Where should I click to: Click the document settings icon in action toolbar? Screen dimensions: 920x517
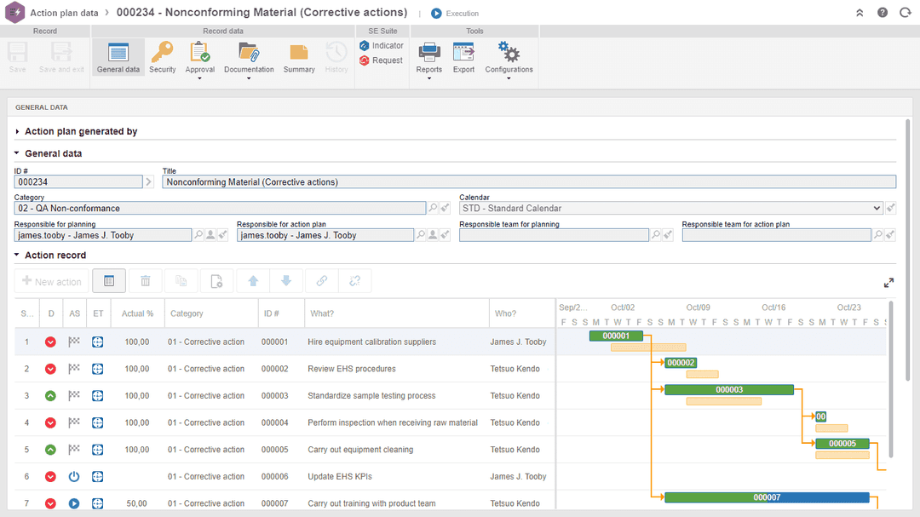[x=216, y=281]
